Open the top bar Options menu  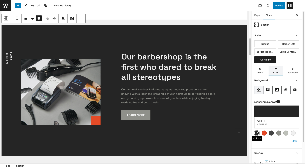click(297, 5)
